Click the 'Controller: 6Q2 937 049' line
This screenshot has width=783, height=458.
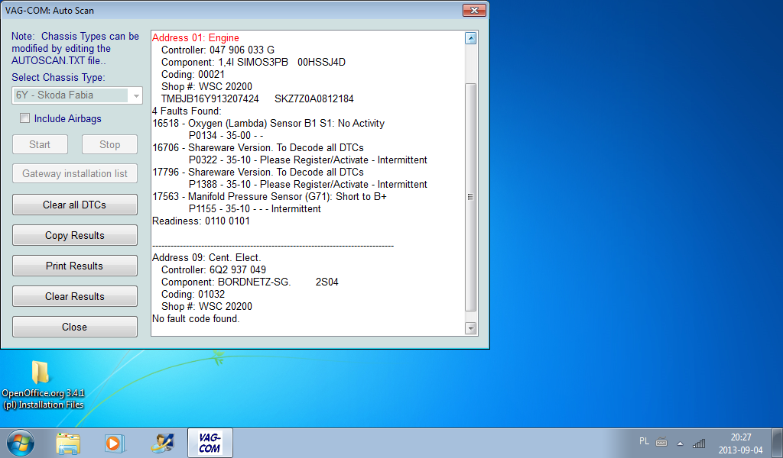tap(214, 269)
